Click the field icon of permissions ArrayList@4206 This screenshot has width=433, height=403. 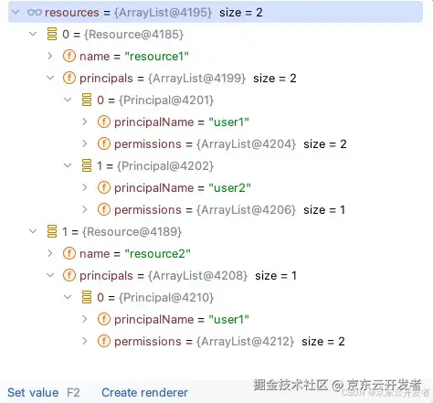[x=104, y=209]
